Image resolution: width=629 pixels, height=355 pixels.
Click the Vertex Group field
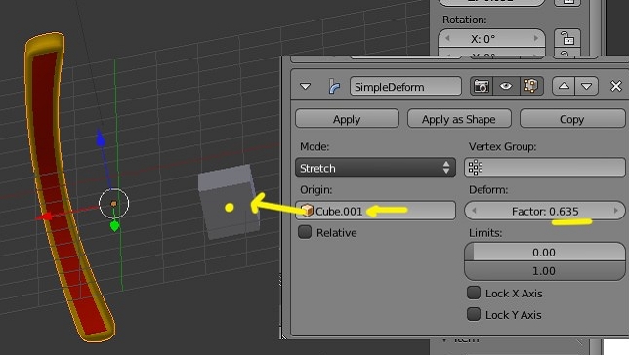pyautogui.click(x=544, y=168)
